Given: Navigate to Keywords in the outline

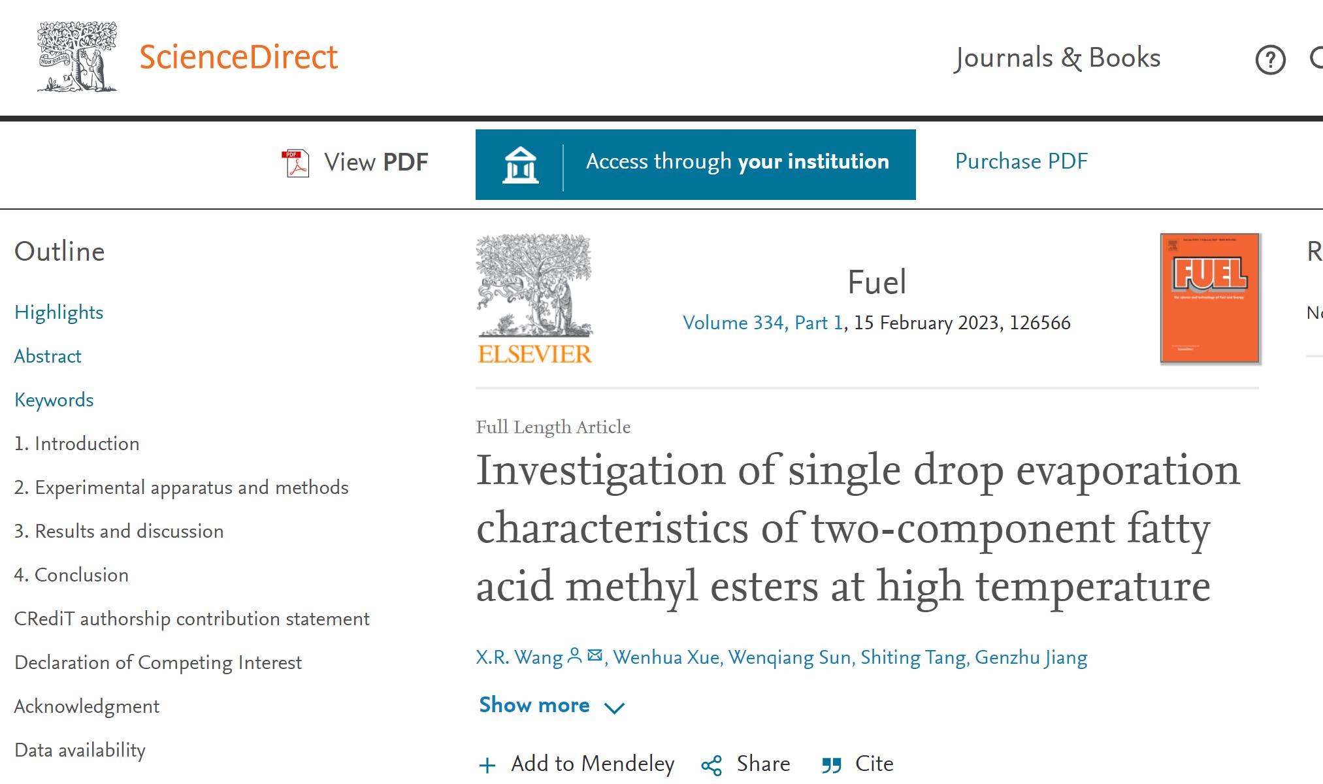Looking at the screenshot, I should (54, 400).
